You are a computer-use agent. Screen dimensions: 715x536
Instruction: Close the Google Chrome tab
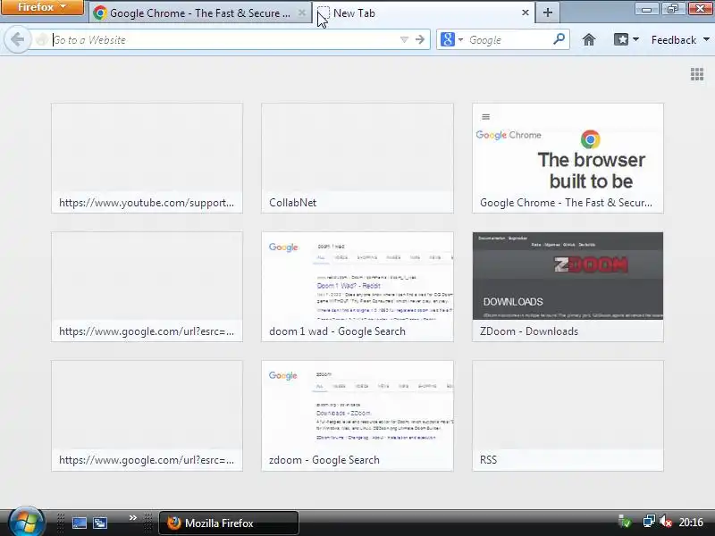click(x=302, y=13)
